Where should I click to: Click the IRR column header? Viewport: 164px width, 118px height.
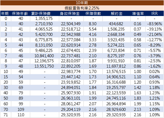pos(154,13)
